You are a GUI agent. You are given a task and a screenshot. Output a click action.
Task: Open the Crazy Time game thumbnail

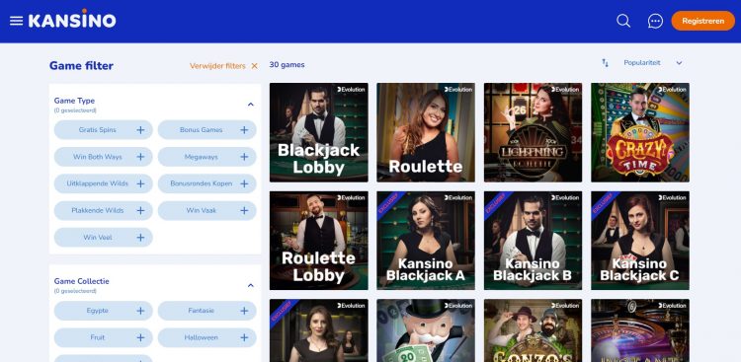click(x=640, y=132)
